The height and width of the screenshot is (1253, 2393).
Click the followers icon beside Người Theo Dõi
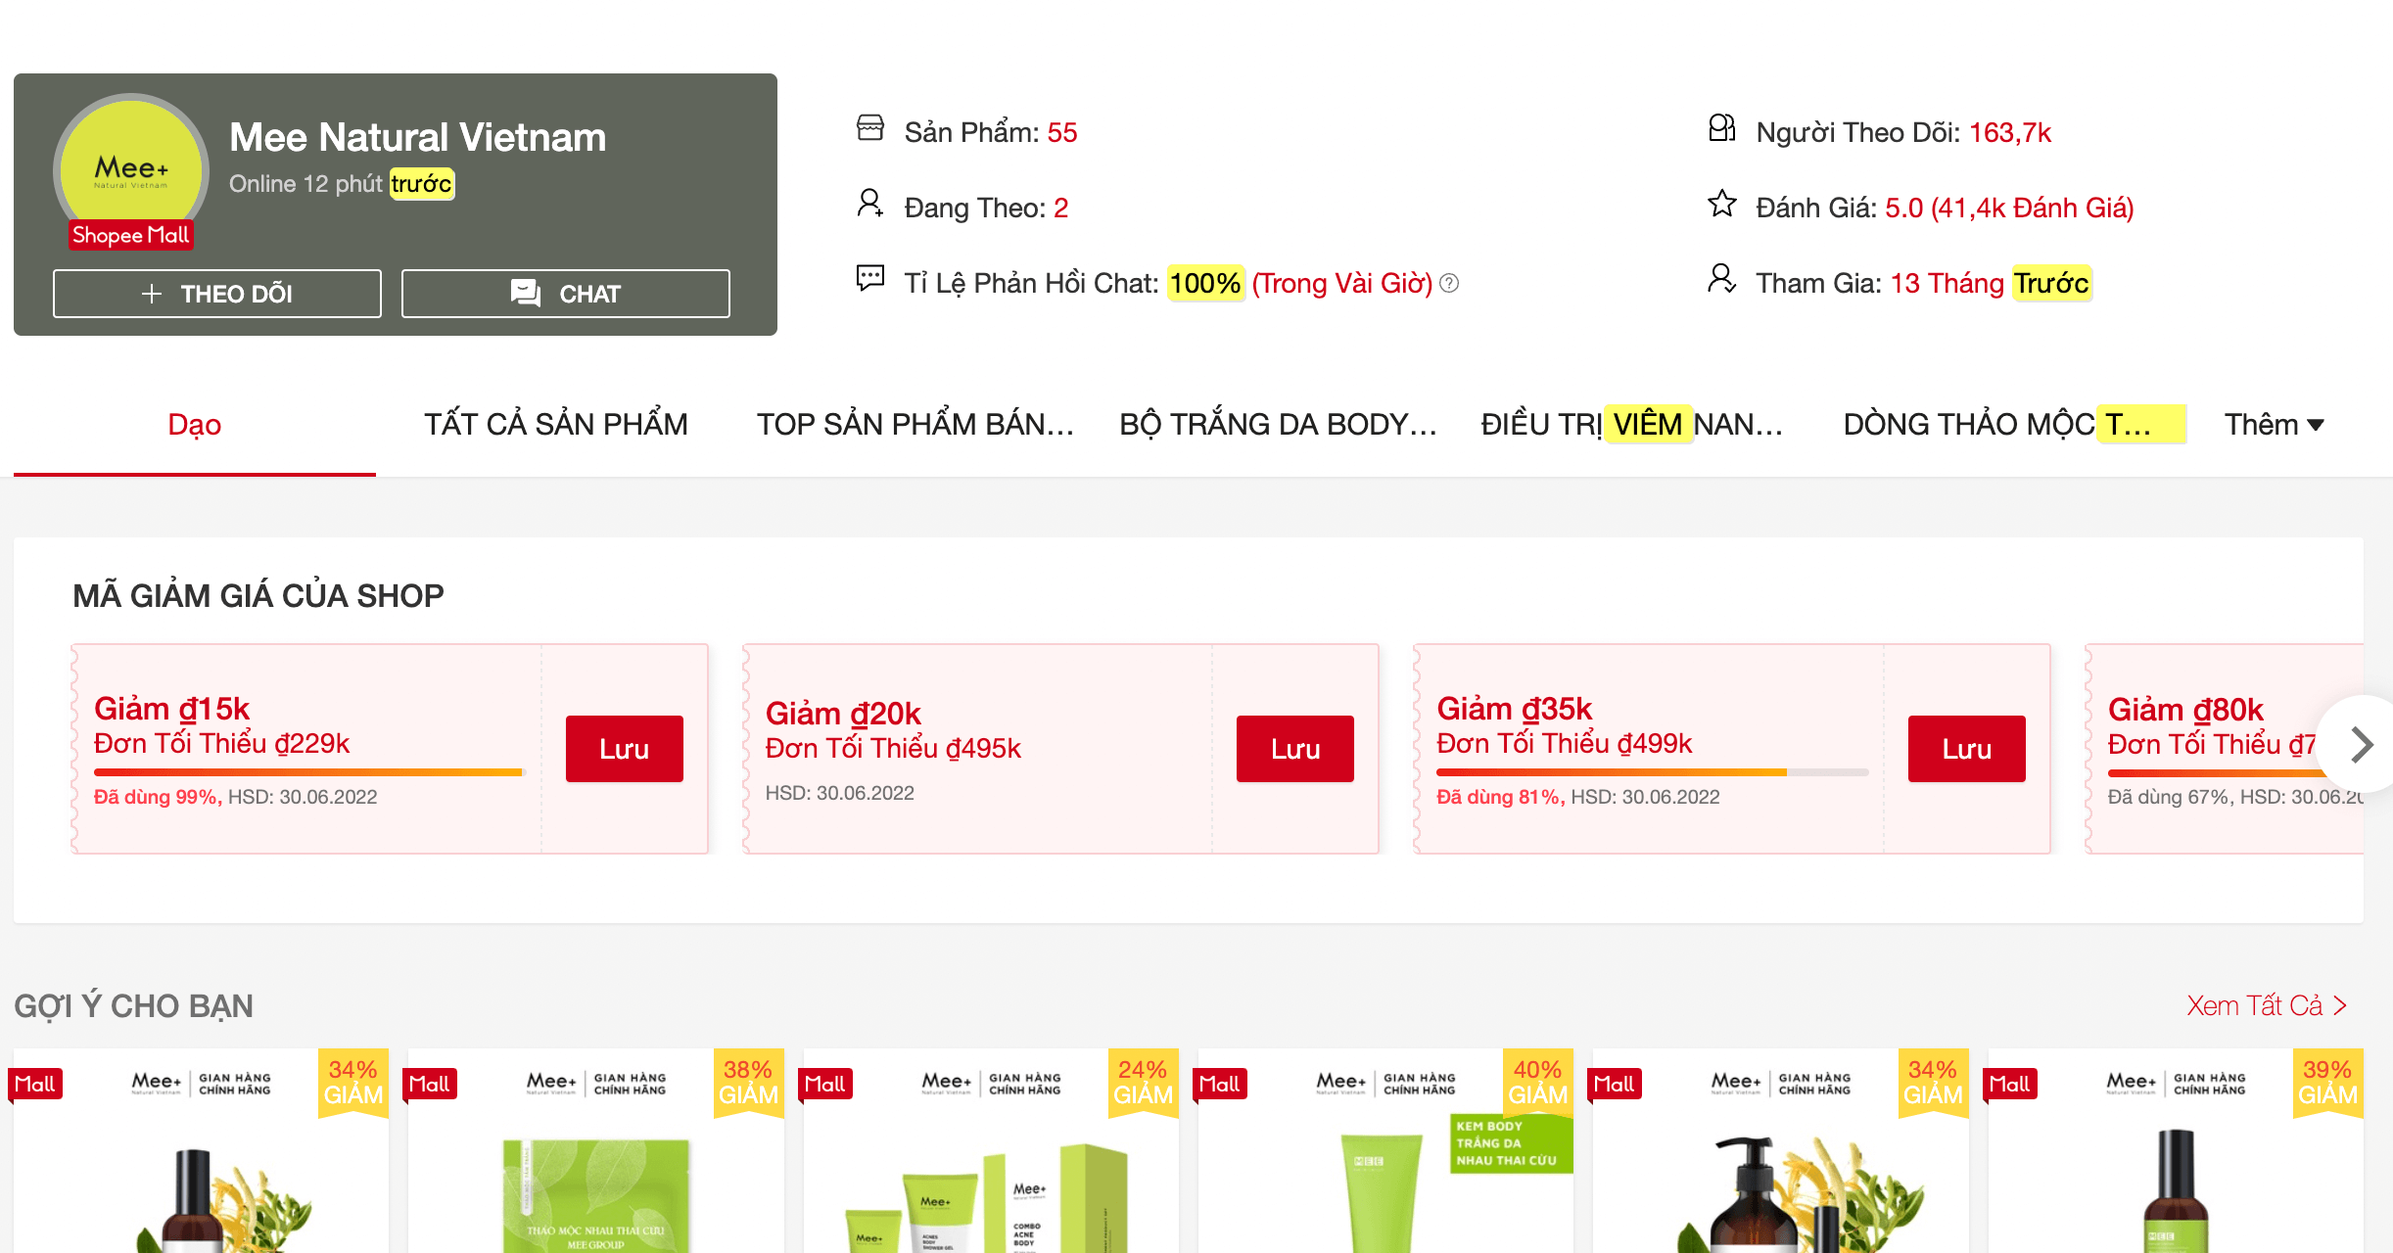tap(1721, 128)
